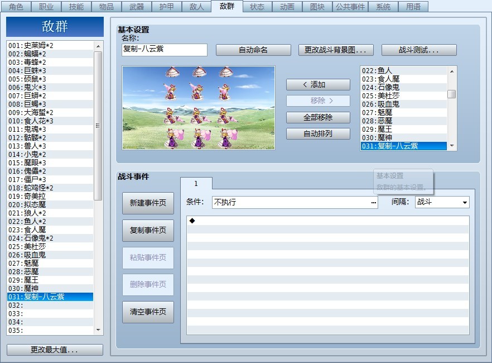Screen dimensions: 492x363
Task: Select troop 018:蛇鸡怪*2
Action: coord(50,188)
